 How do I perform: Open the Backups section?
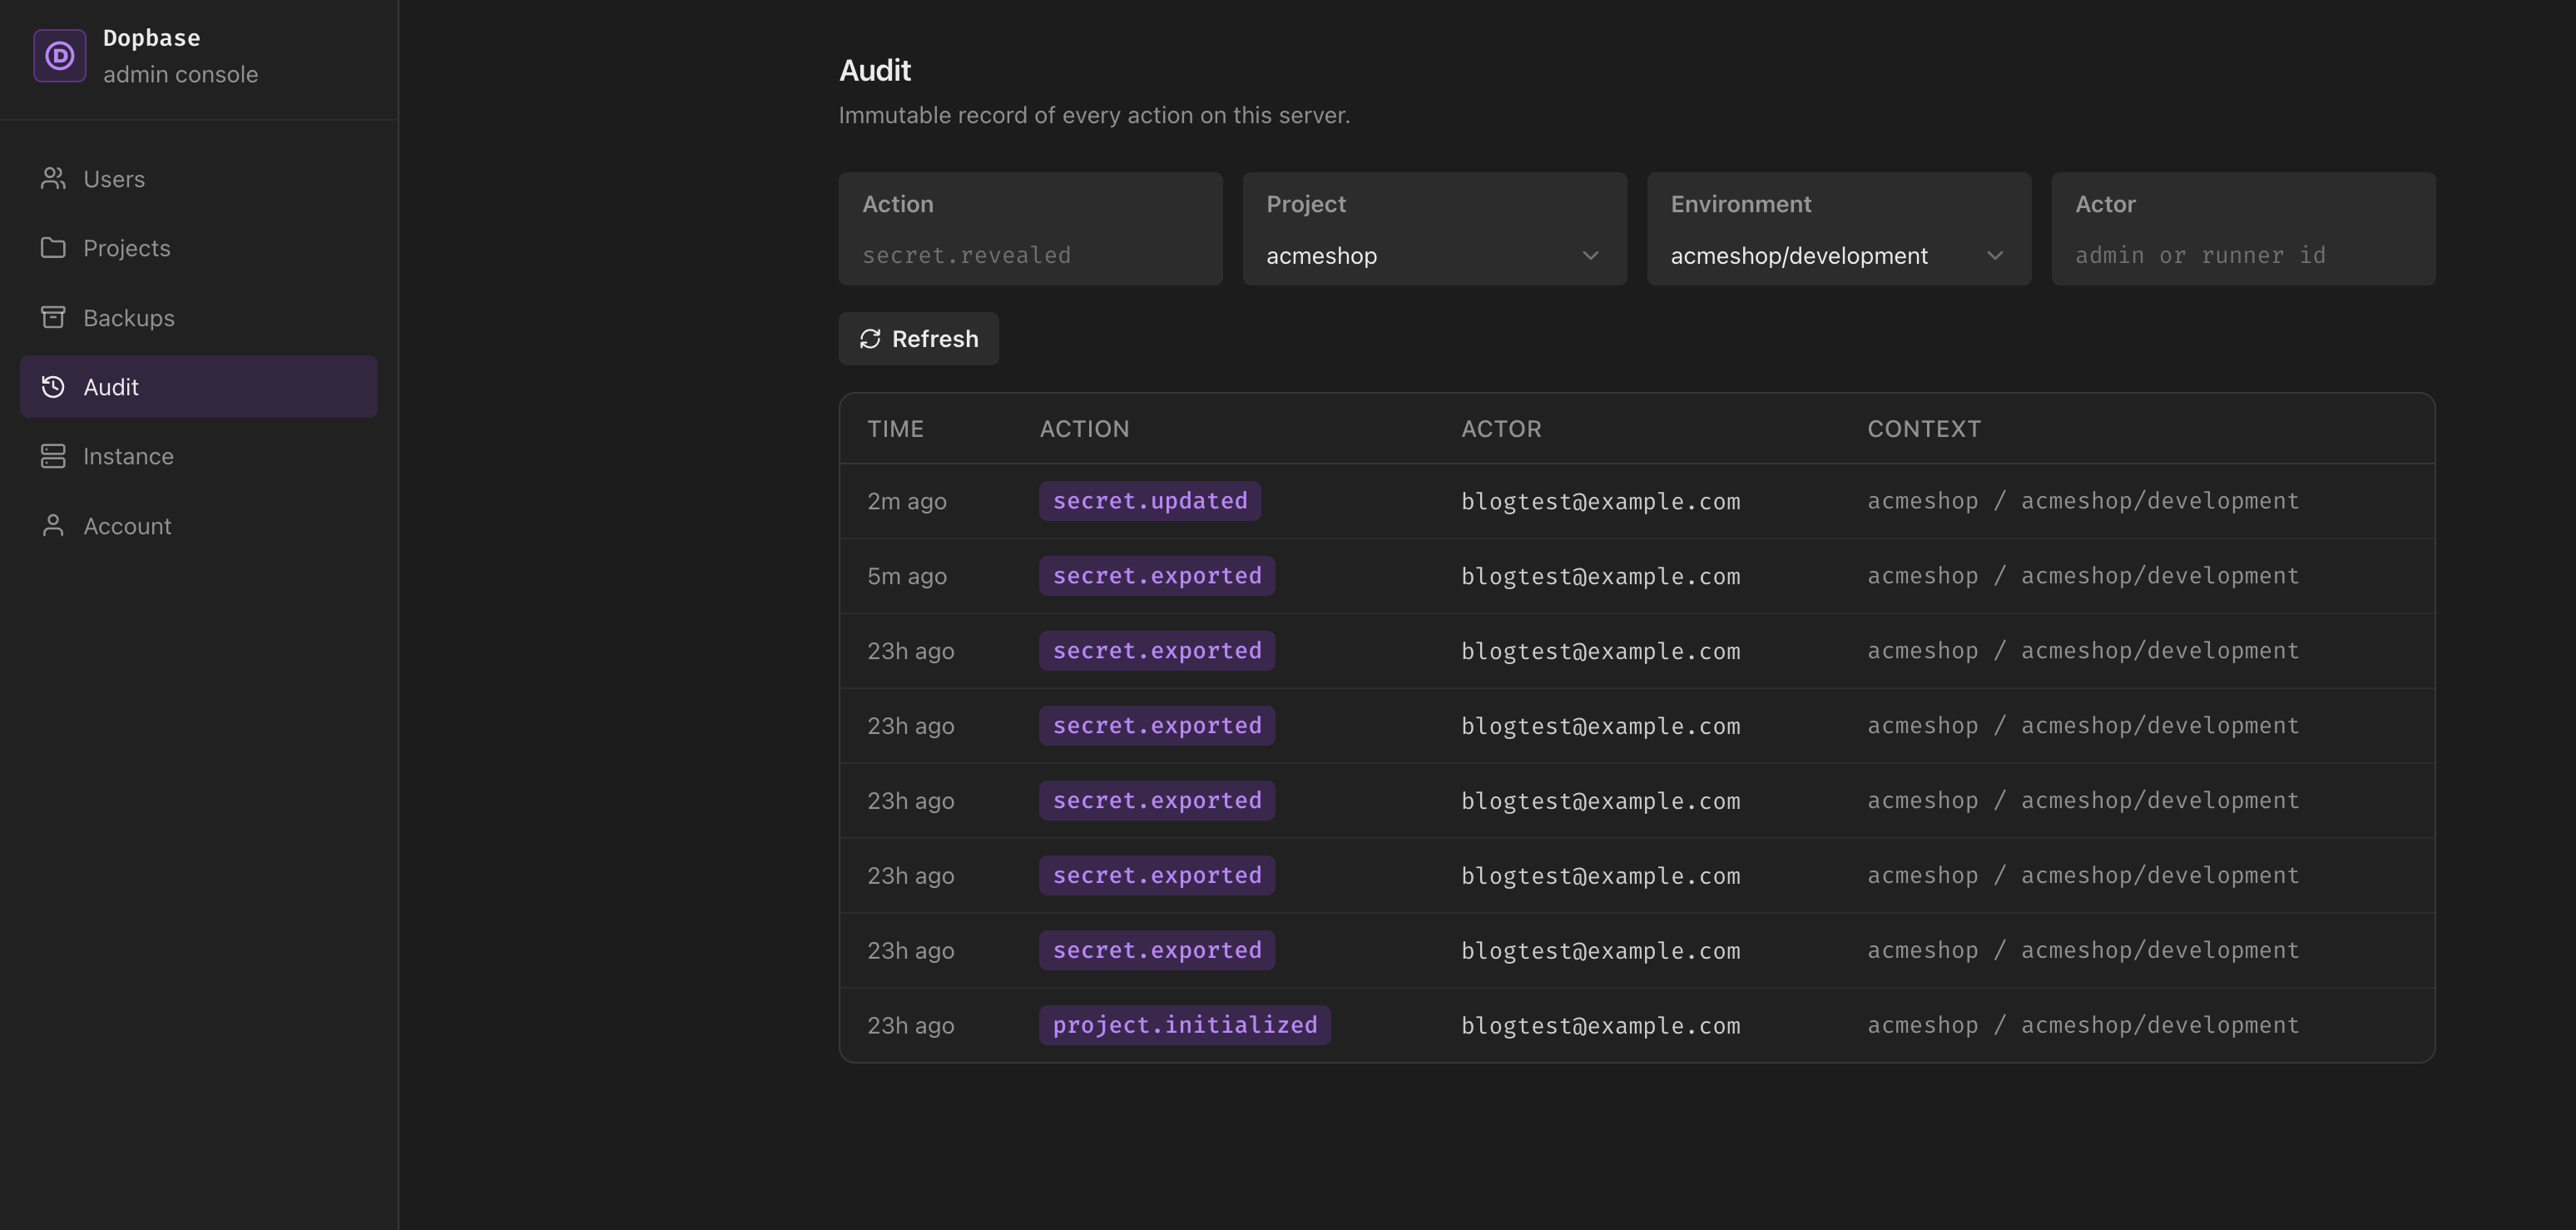(199, 318)
